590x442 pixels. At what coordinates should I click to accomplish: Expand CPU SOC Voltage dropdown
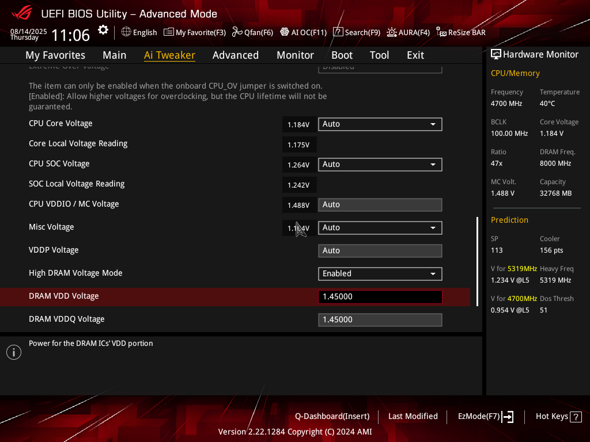click(380, 164)
